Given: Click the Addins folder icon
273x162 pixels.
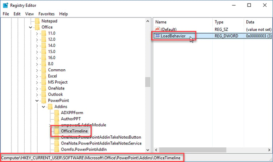Looking at the screenshot, I should pyautogui.click(x=50, y=107).
